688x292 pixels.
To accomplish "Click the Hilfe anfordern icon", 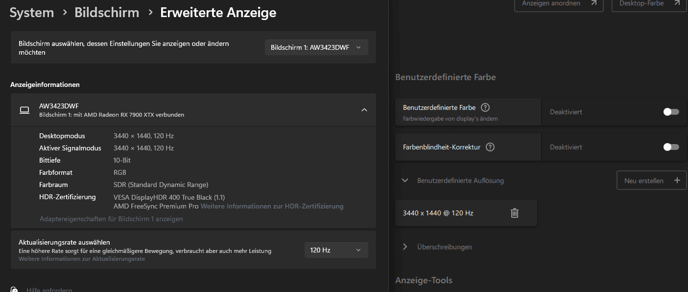I will pos(14,289).
